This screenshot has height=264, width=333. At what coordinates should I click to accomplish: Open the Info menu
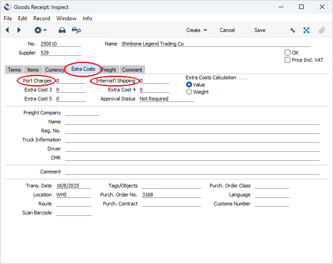pos(87,18)
